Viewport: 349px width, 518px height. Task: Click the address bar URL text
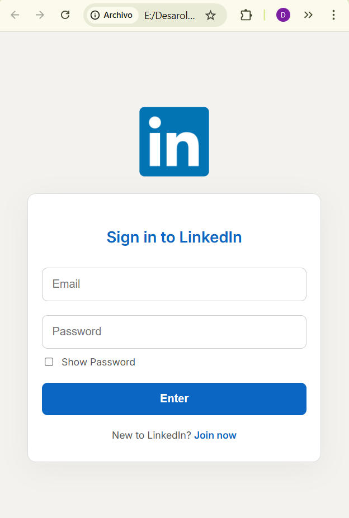169,15
